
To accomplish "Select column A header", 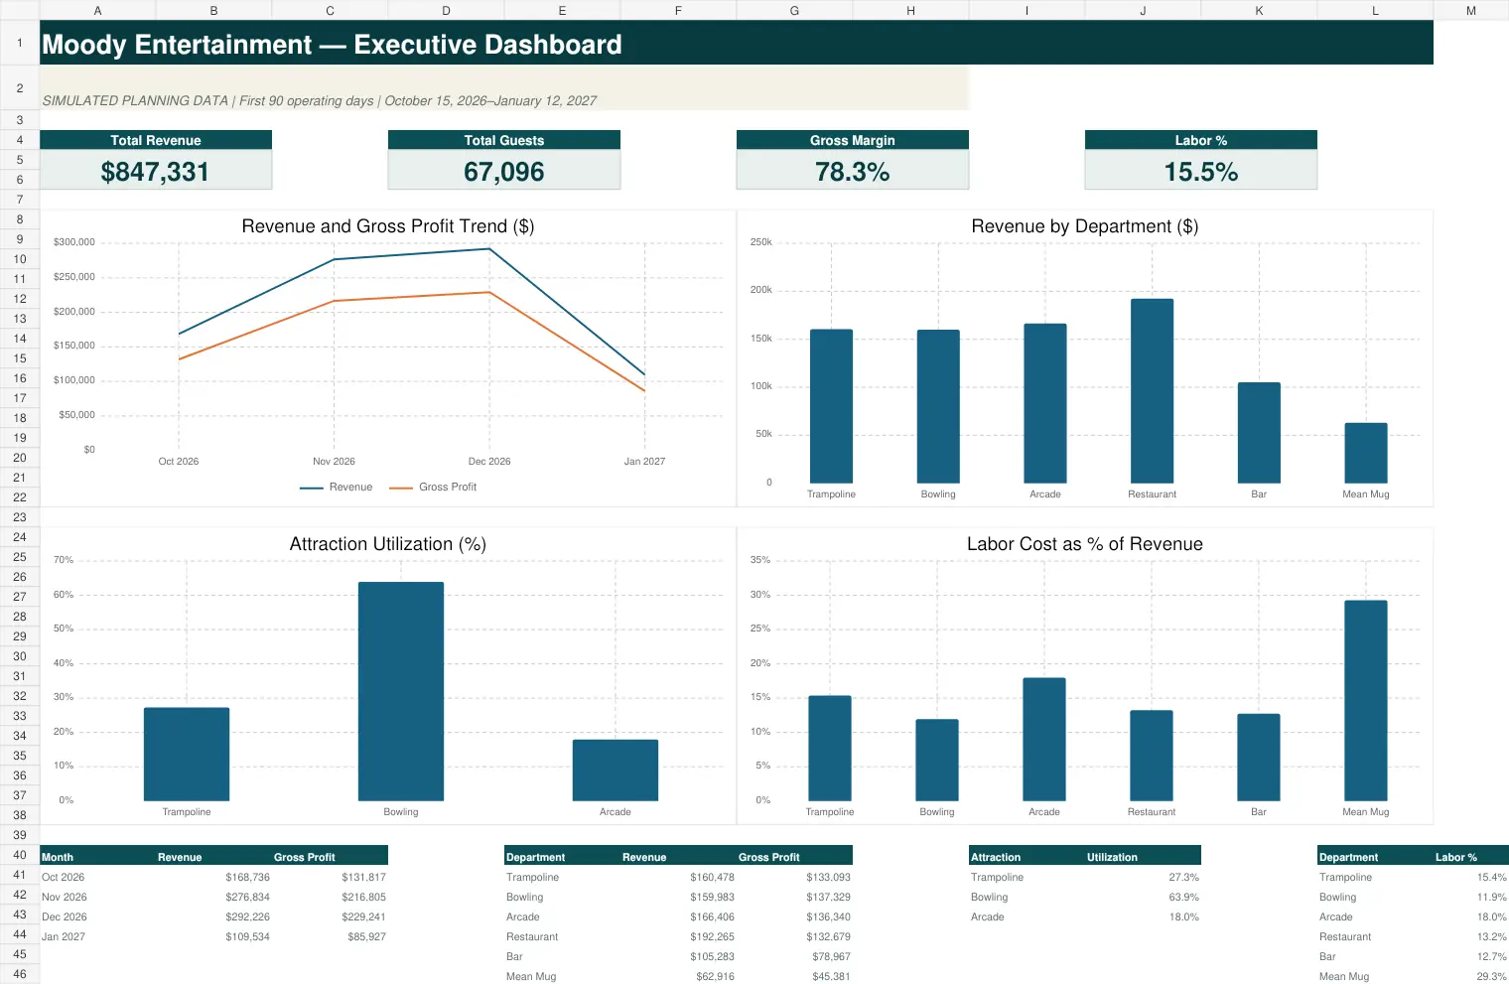I will (x=97, y=10).
